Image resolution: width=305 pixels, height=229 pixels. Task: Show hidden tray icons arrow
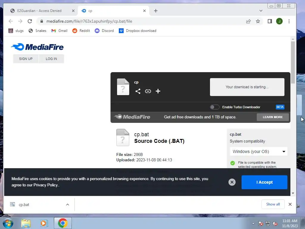point(253,223)
